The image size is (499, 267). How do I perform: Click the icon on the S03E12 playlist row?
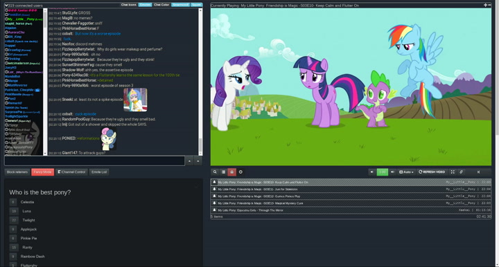[x=214, y=196]
